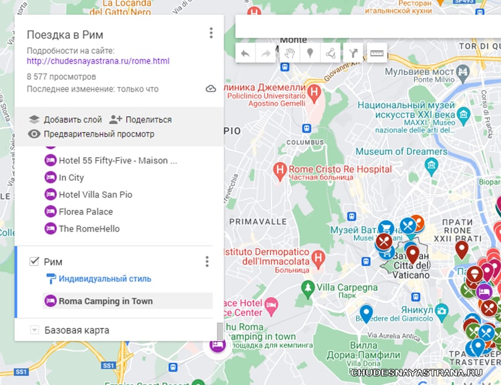Click the train station icon near Columbus

point(306,128)
